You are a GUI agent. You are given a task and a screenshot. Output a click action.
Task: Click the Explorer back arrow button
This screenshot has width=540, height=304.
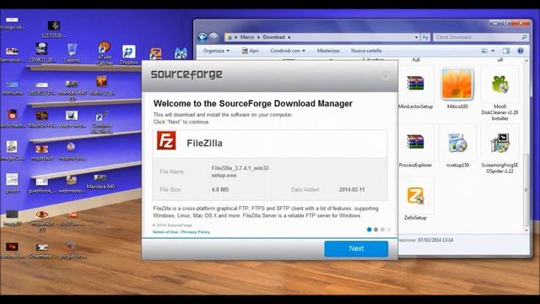click(202, 37)
